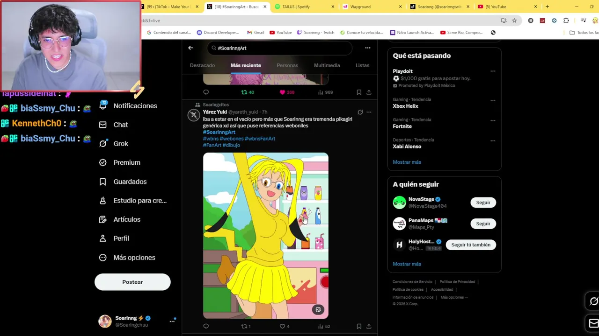
Task: Share the post with 969 views
Action: tap(369, 92)
